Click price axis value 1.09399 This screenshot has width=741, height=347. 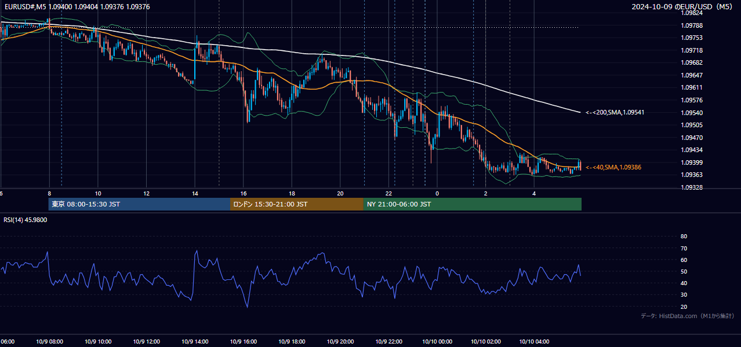692,163
